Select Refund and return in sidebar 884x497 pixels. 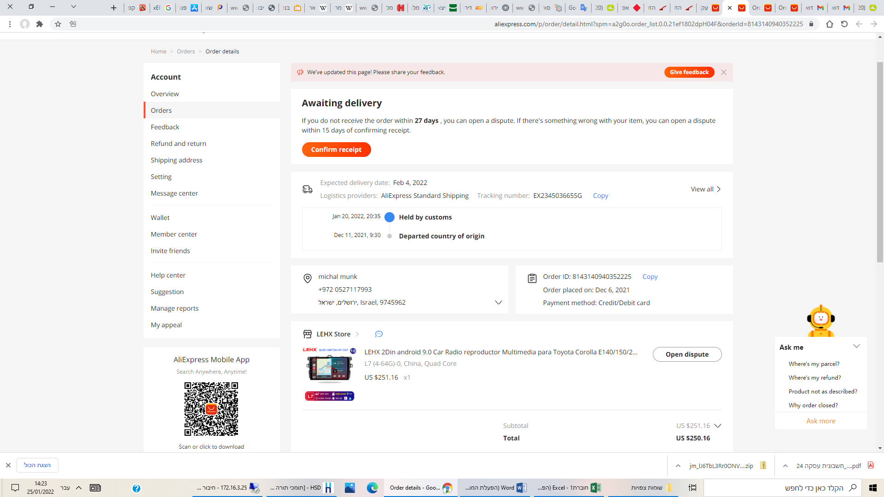click(x=178, y=144)
